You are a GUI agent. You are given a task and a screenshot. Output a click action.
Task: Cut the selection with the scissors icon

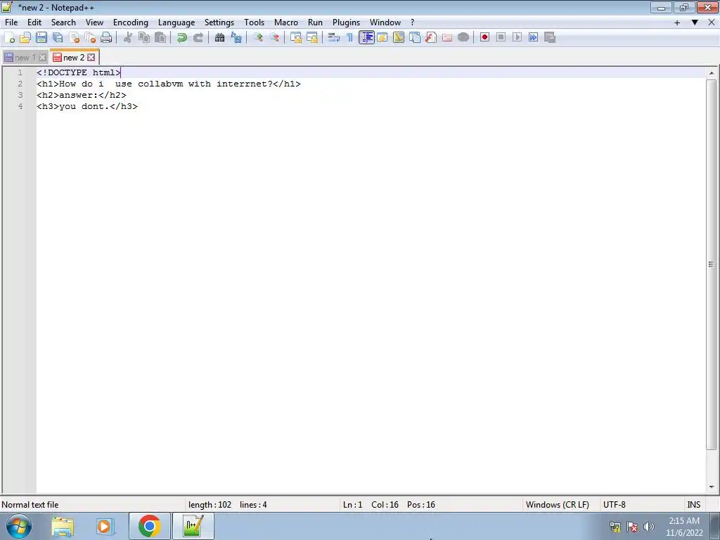[x=128, y=38]
